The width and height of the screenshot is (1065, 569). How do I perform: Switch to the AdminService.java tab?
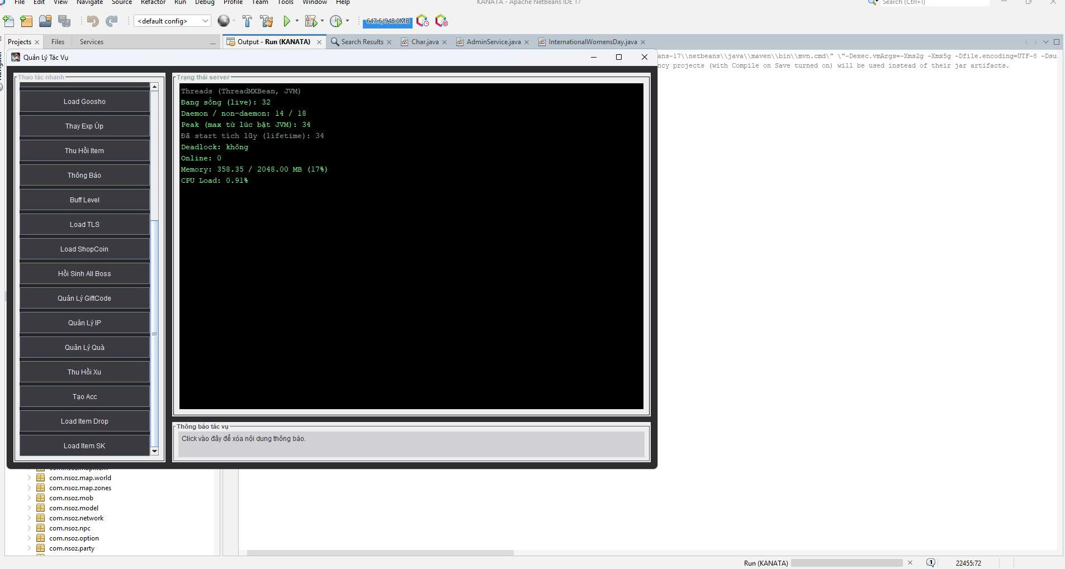coord(493,42)
